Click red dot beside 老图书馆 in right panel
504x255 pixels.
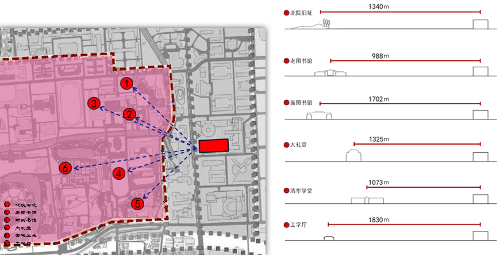[x=286, y=60]
